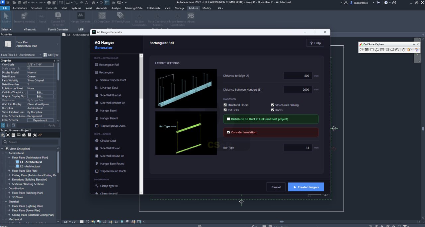
Task: Click Project Browser vertical scrollbar
Action: pos(58,162)
